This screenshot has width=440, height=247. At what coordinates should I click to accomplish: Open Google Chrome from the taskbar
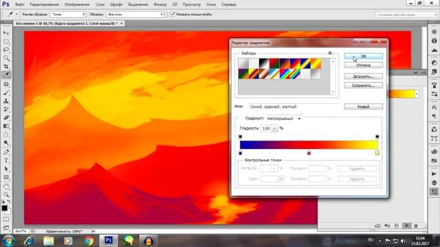point(89,241)
